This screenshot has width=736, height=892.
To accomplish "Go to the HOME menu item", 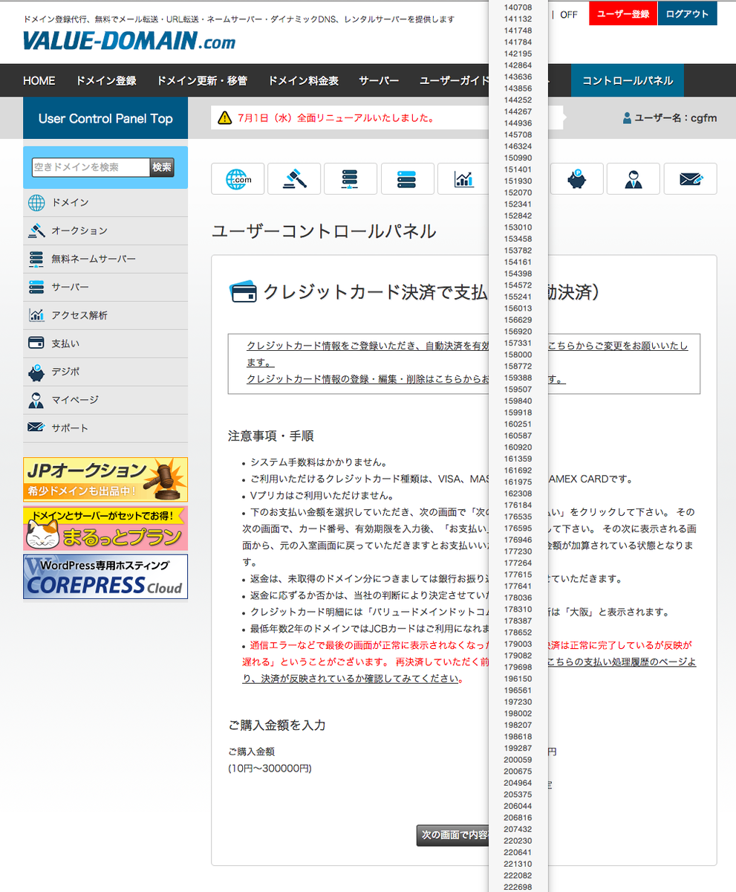I will (39, 80).
